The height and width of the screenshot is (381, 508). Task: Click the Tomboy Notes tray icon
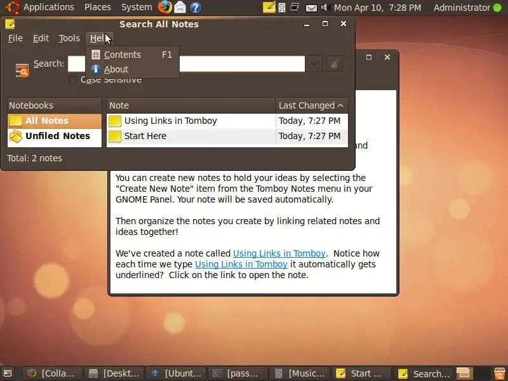click(269, 7)
